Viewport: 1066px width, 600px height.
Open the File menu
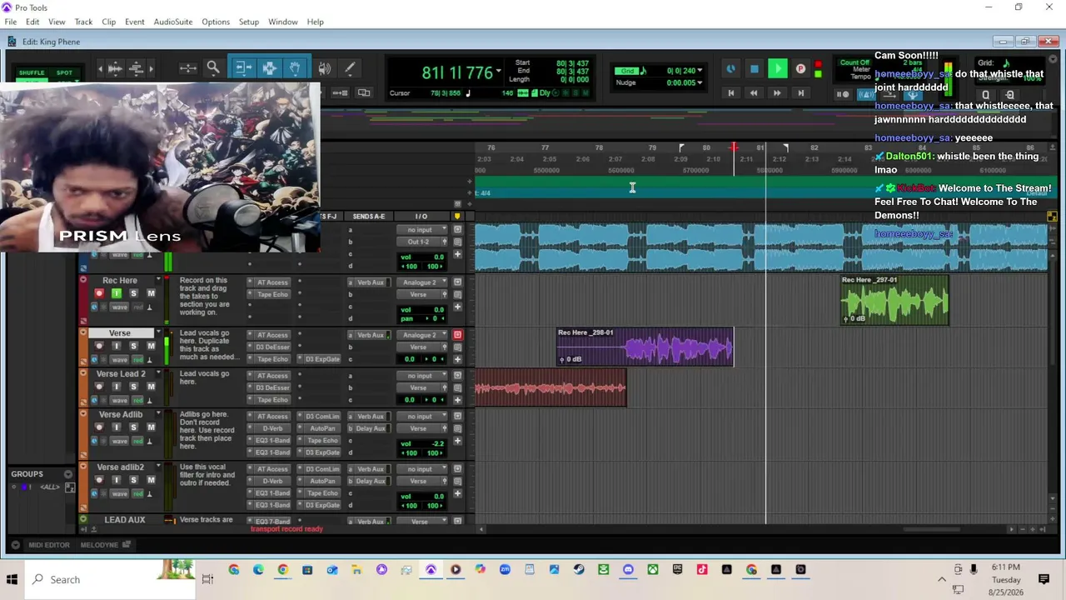(x=11, y=22)
